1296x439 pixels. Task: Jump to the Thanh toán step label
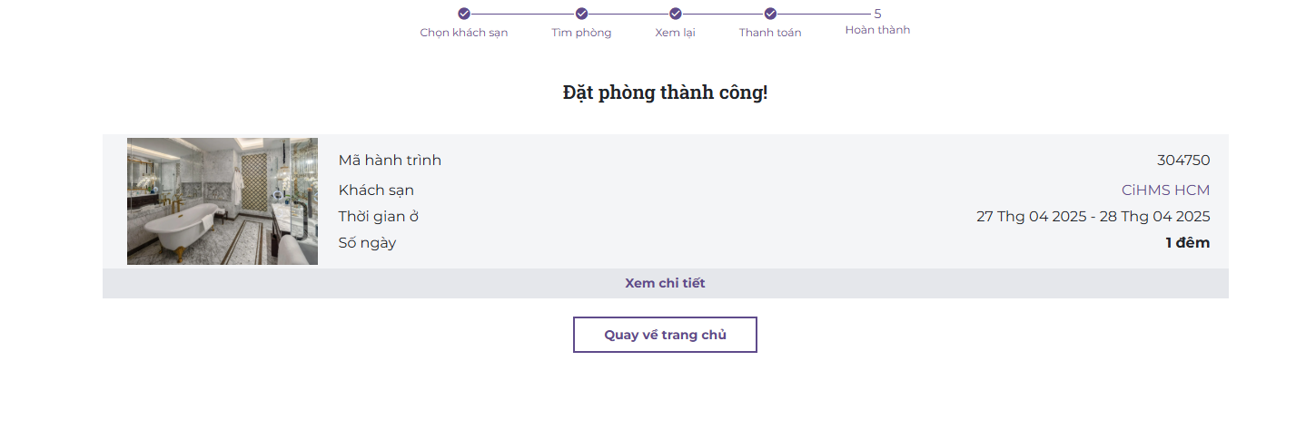point(770,33)
